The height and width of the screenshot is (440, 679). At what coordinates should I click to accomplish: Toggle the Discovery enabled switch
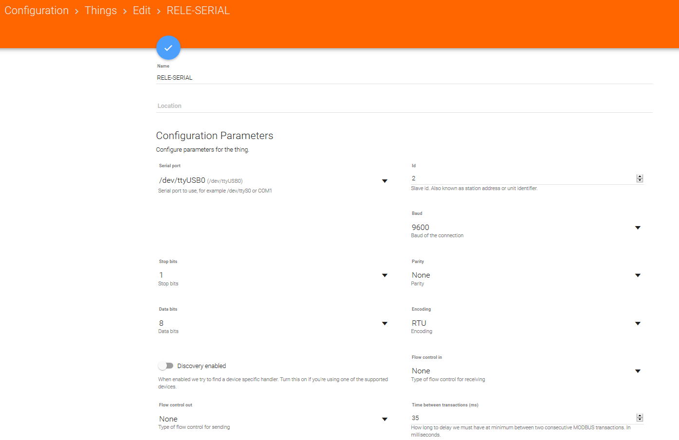165,366
